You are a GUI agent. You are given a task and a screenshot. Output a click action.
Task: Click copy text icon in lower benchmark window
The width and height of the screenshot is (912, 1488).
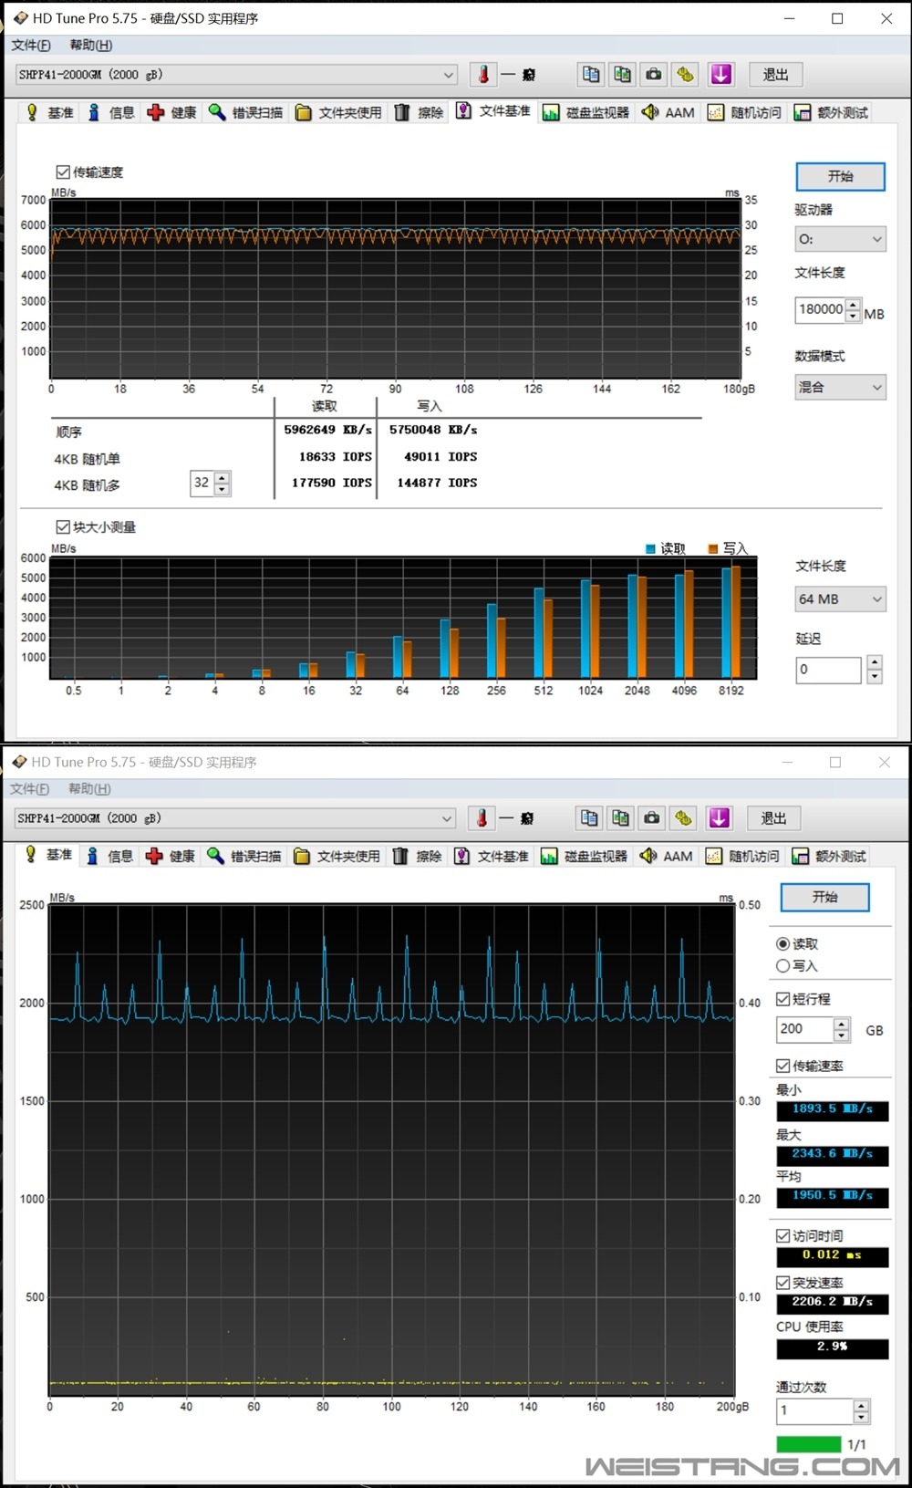point(589,818)
